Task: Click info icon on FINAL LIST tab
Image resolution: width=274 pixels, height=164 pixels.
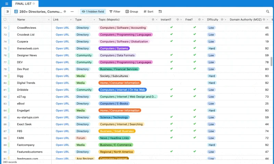Action: (x=34, y=3)
